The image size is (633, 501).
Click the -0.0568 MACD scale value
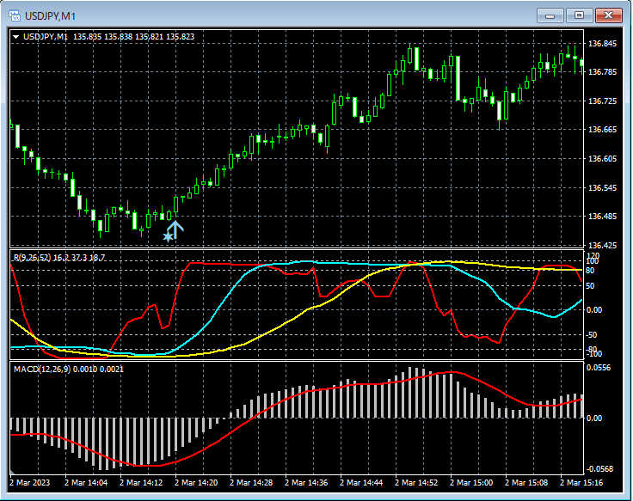tap(602, 469)
